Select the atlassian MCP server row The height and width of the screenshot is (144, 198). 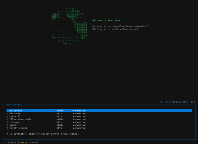tap(99, 111)
